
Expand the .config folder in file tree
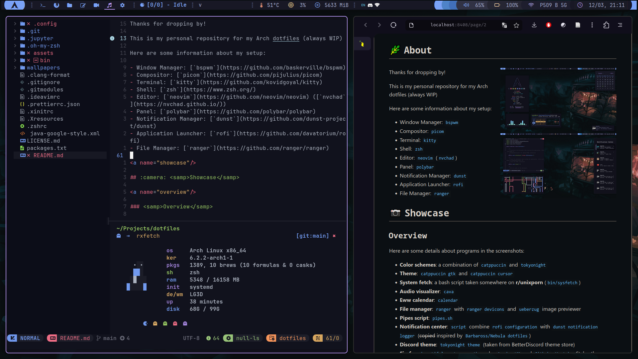pos(45,24)
